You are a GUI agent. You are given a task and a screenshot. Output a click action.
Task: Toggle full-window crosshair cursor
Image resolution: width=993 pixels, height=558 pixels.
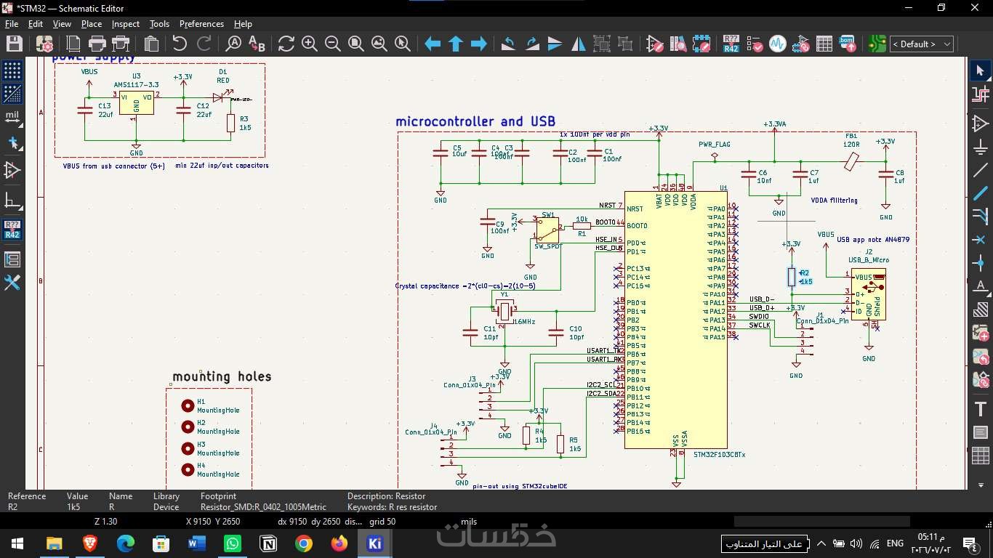point(12,143)
